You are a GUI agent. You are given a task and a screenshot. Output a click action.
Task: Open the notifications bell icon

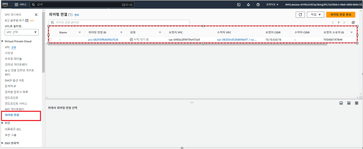pos(248,5)
